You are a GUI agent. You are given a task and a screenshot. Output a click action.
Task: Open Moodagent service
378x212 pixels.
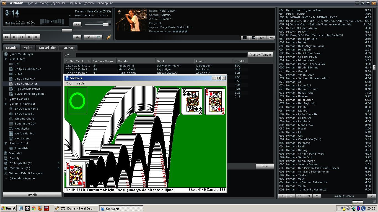22,139
